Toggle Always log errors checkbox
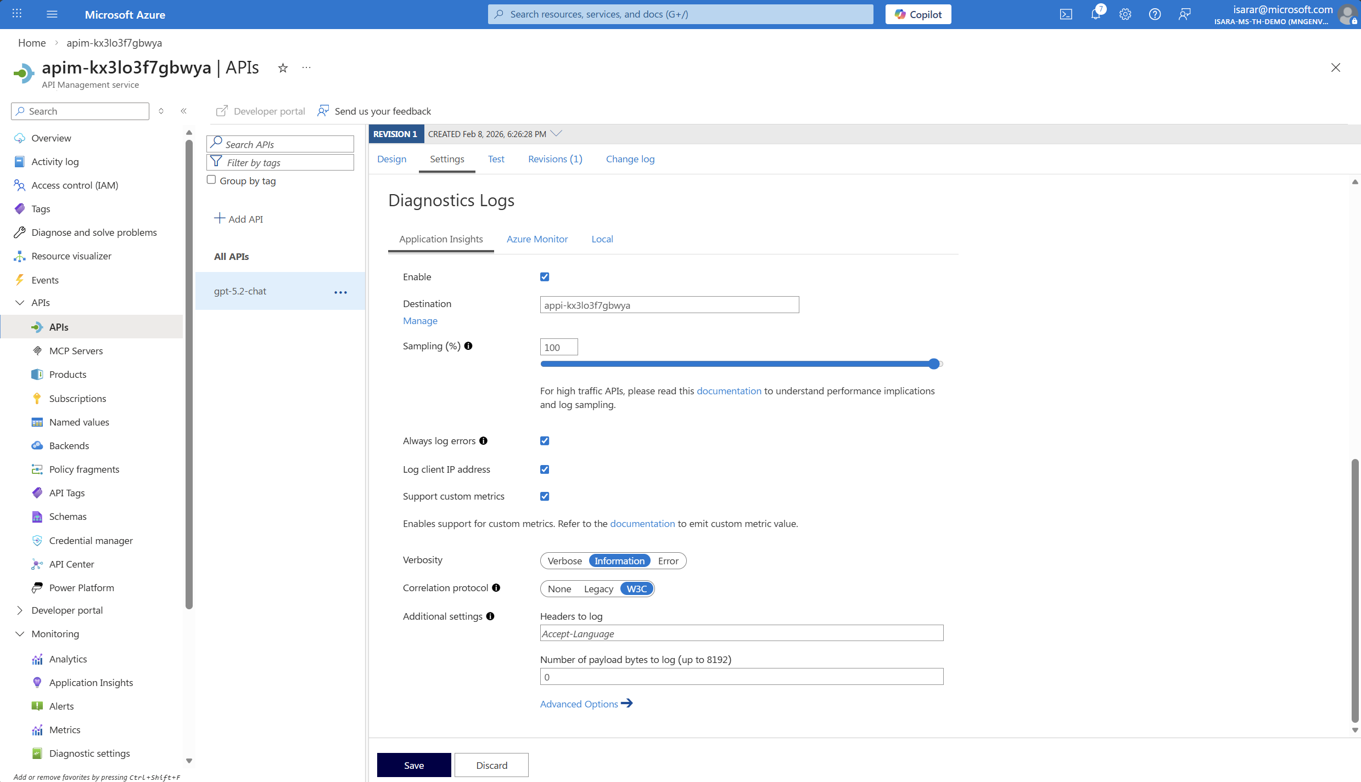The image size is (1361, 782). click(545, 441)
